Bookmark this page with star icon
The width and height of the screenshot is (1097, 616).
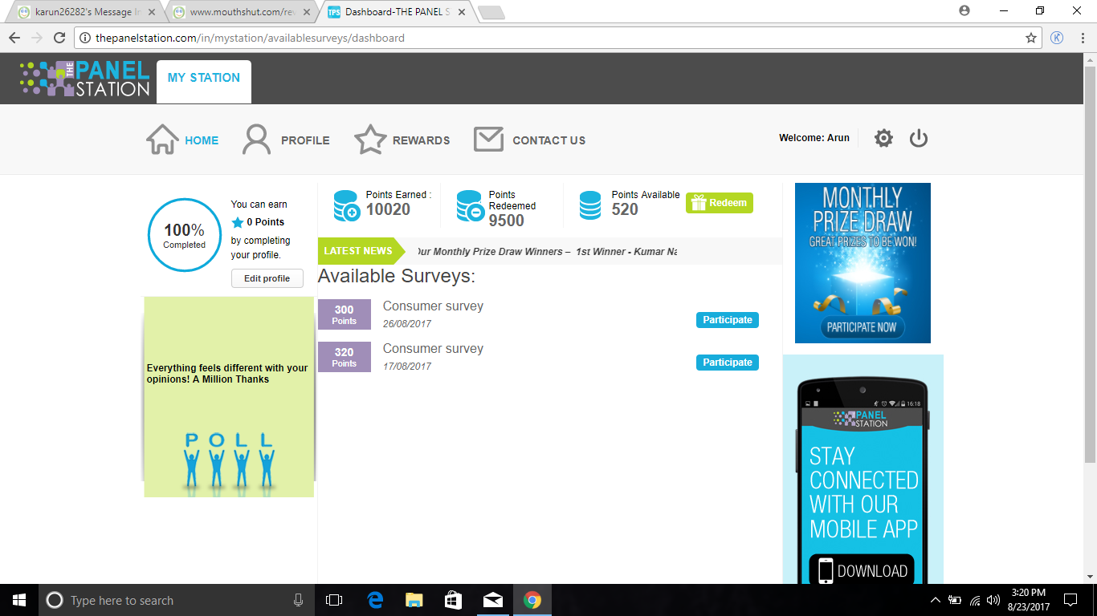[x=1031, y=38]
